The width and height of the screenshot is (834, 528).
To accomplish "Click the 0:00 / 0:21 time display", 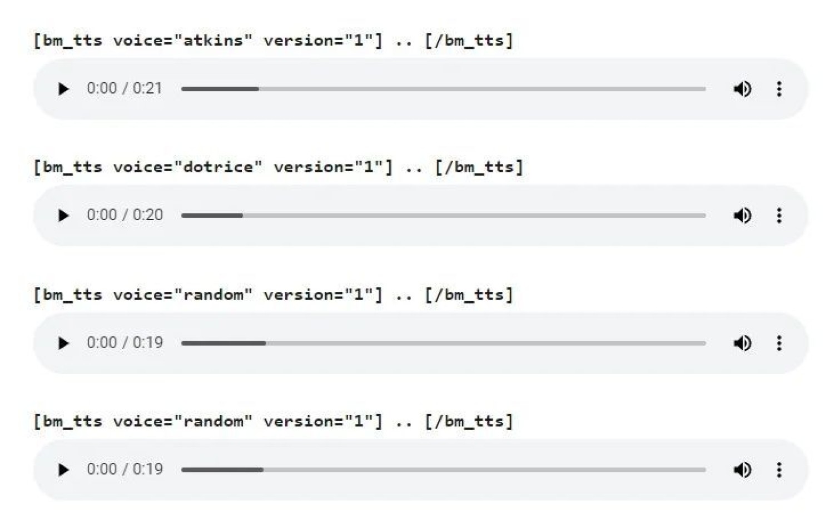I will coord(125,89).
